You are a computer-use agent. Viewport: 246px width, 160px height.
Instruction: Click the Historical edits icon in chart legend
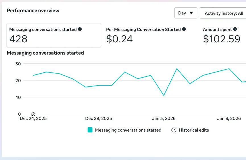pos(174,130)
